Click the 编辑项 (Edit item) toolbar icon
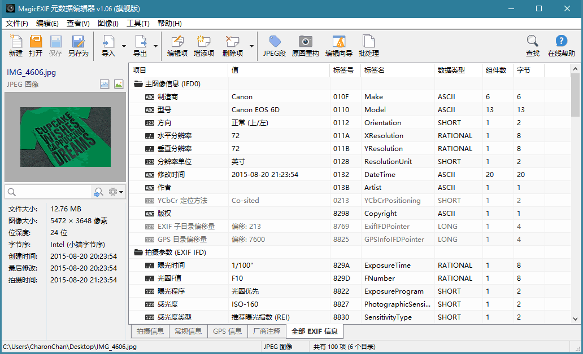583x354 pixels. [x=177, y=41]
